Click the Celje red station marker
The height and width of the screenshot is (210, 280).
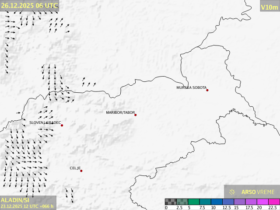(x=81, y=171)
